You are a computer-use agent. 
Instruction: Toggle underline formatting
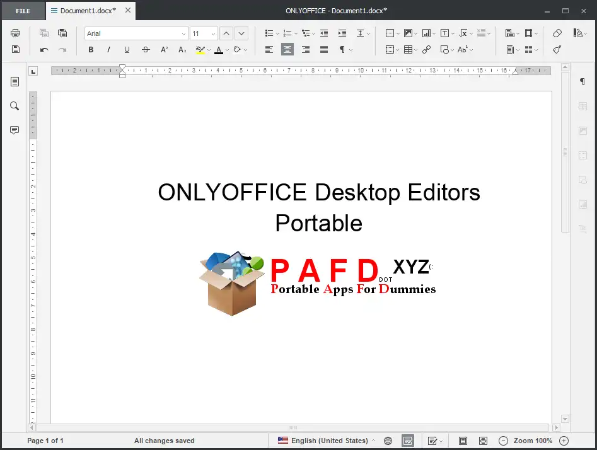(x=127, y=50)
